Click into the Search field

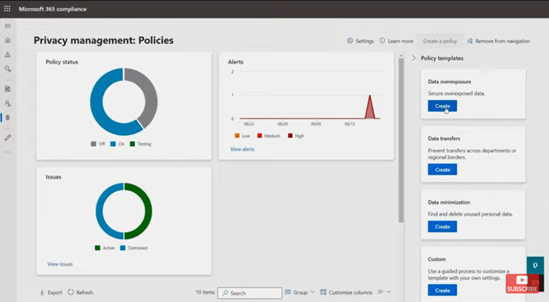click(250, 293)
